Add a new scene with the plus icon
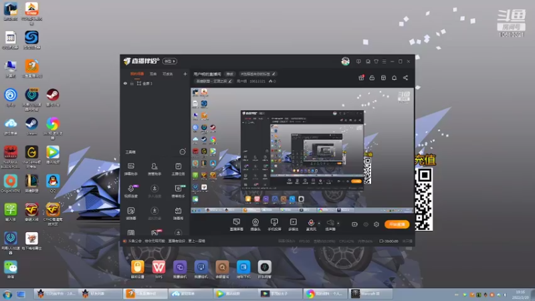The image size is (535, 301). pos(185,74)
